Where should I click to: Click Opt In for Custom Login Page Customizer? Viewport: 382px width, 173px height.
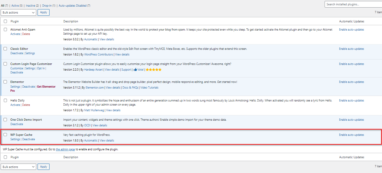click(41, 68)
